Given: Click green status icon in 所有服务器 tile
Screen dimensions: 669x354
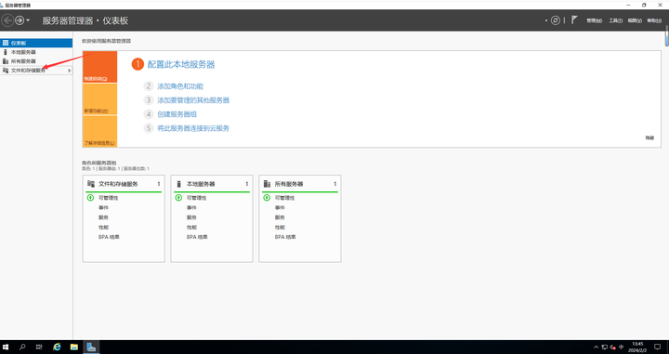Looking at the screenshot, I should coord(267,198).
